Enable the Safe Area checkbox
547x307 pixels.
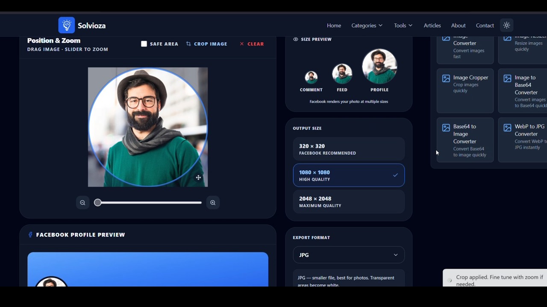tap(144, 44)
